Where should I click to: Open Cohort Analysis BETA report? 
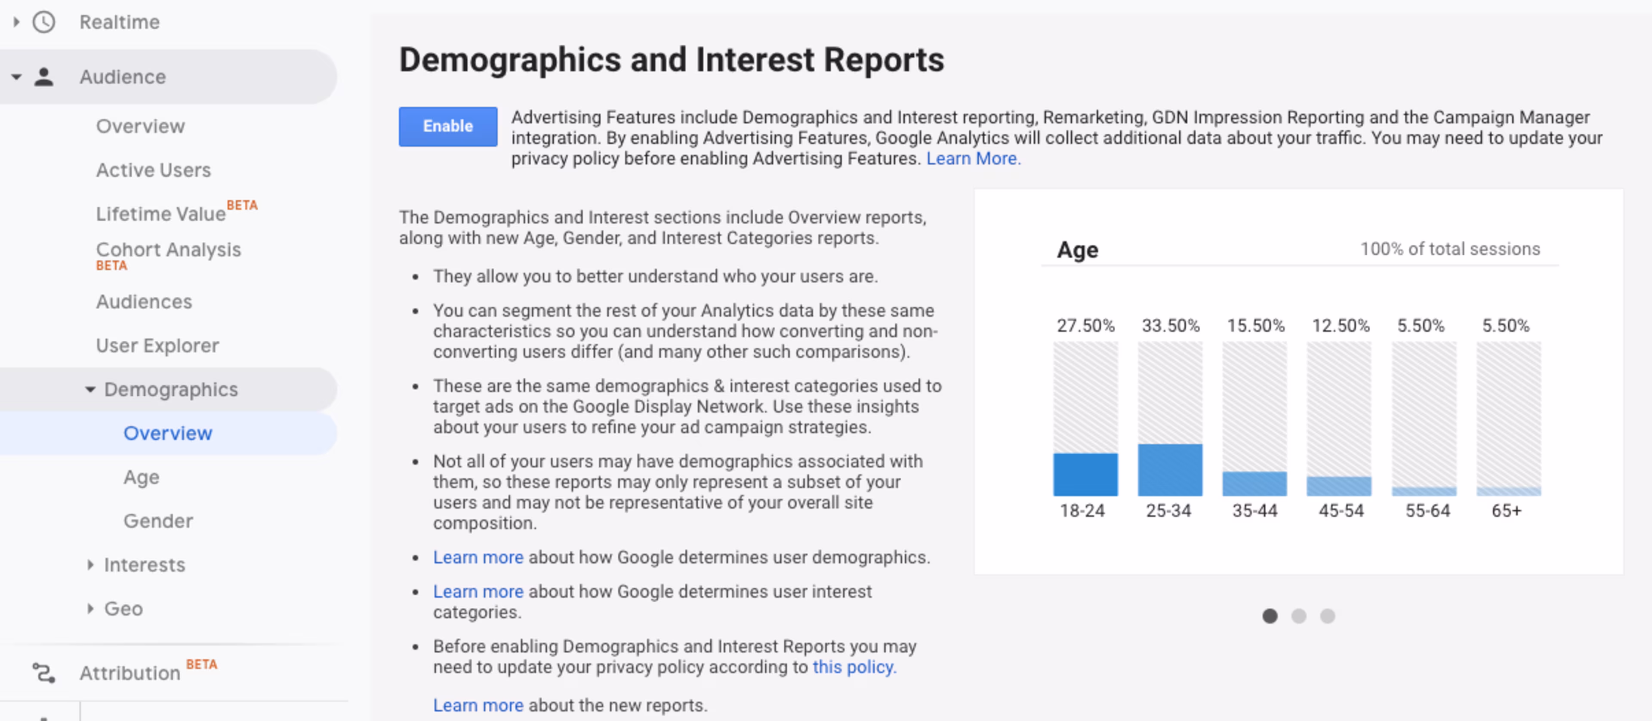coord(168,250)
